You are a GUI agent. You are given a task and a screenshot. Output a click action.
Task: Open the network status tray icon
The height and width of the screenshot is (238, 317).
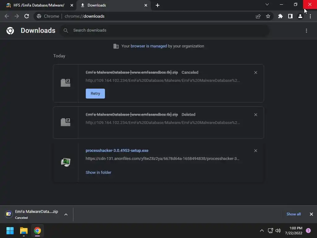(270, 231)
